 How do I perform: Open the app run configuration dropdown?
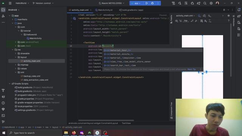(136, 3)
